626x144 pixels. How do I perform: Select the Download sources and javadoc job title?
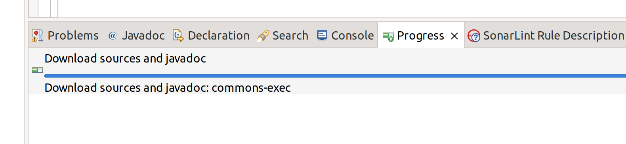[125, 59]
